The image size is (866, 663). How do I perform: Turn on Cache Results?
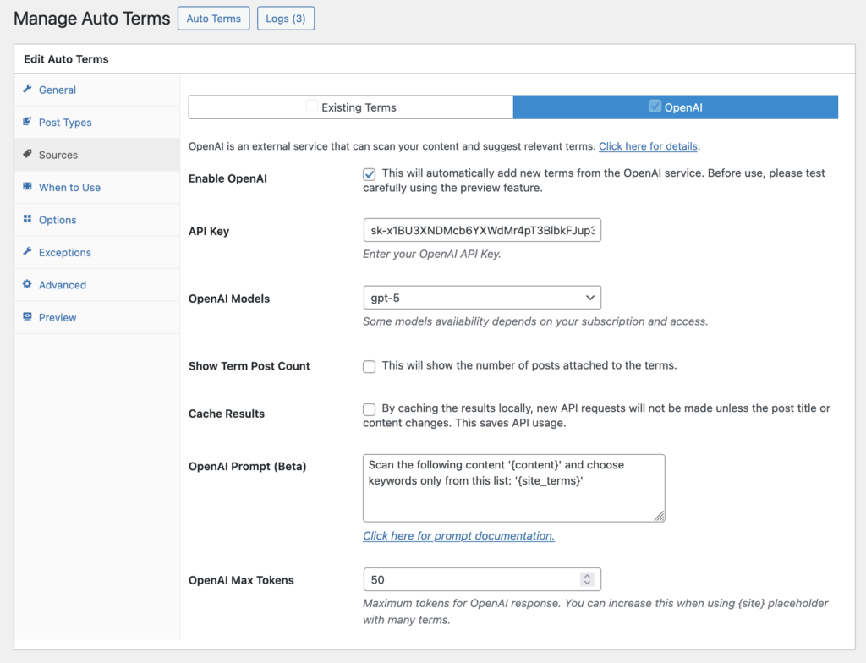click(x=370, y=409)
